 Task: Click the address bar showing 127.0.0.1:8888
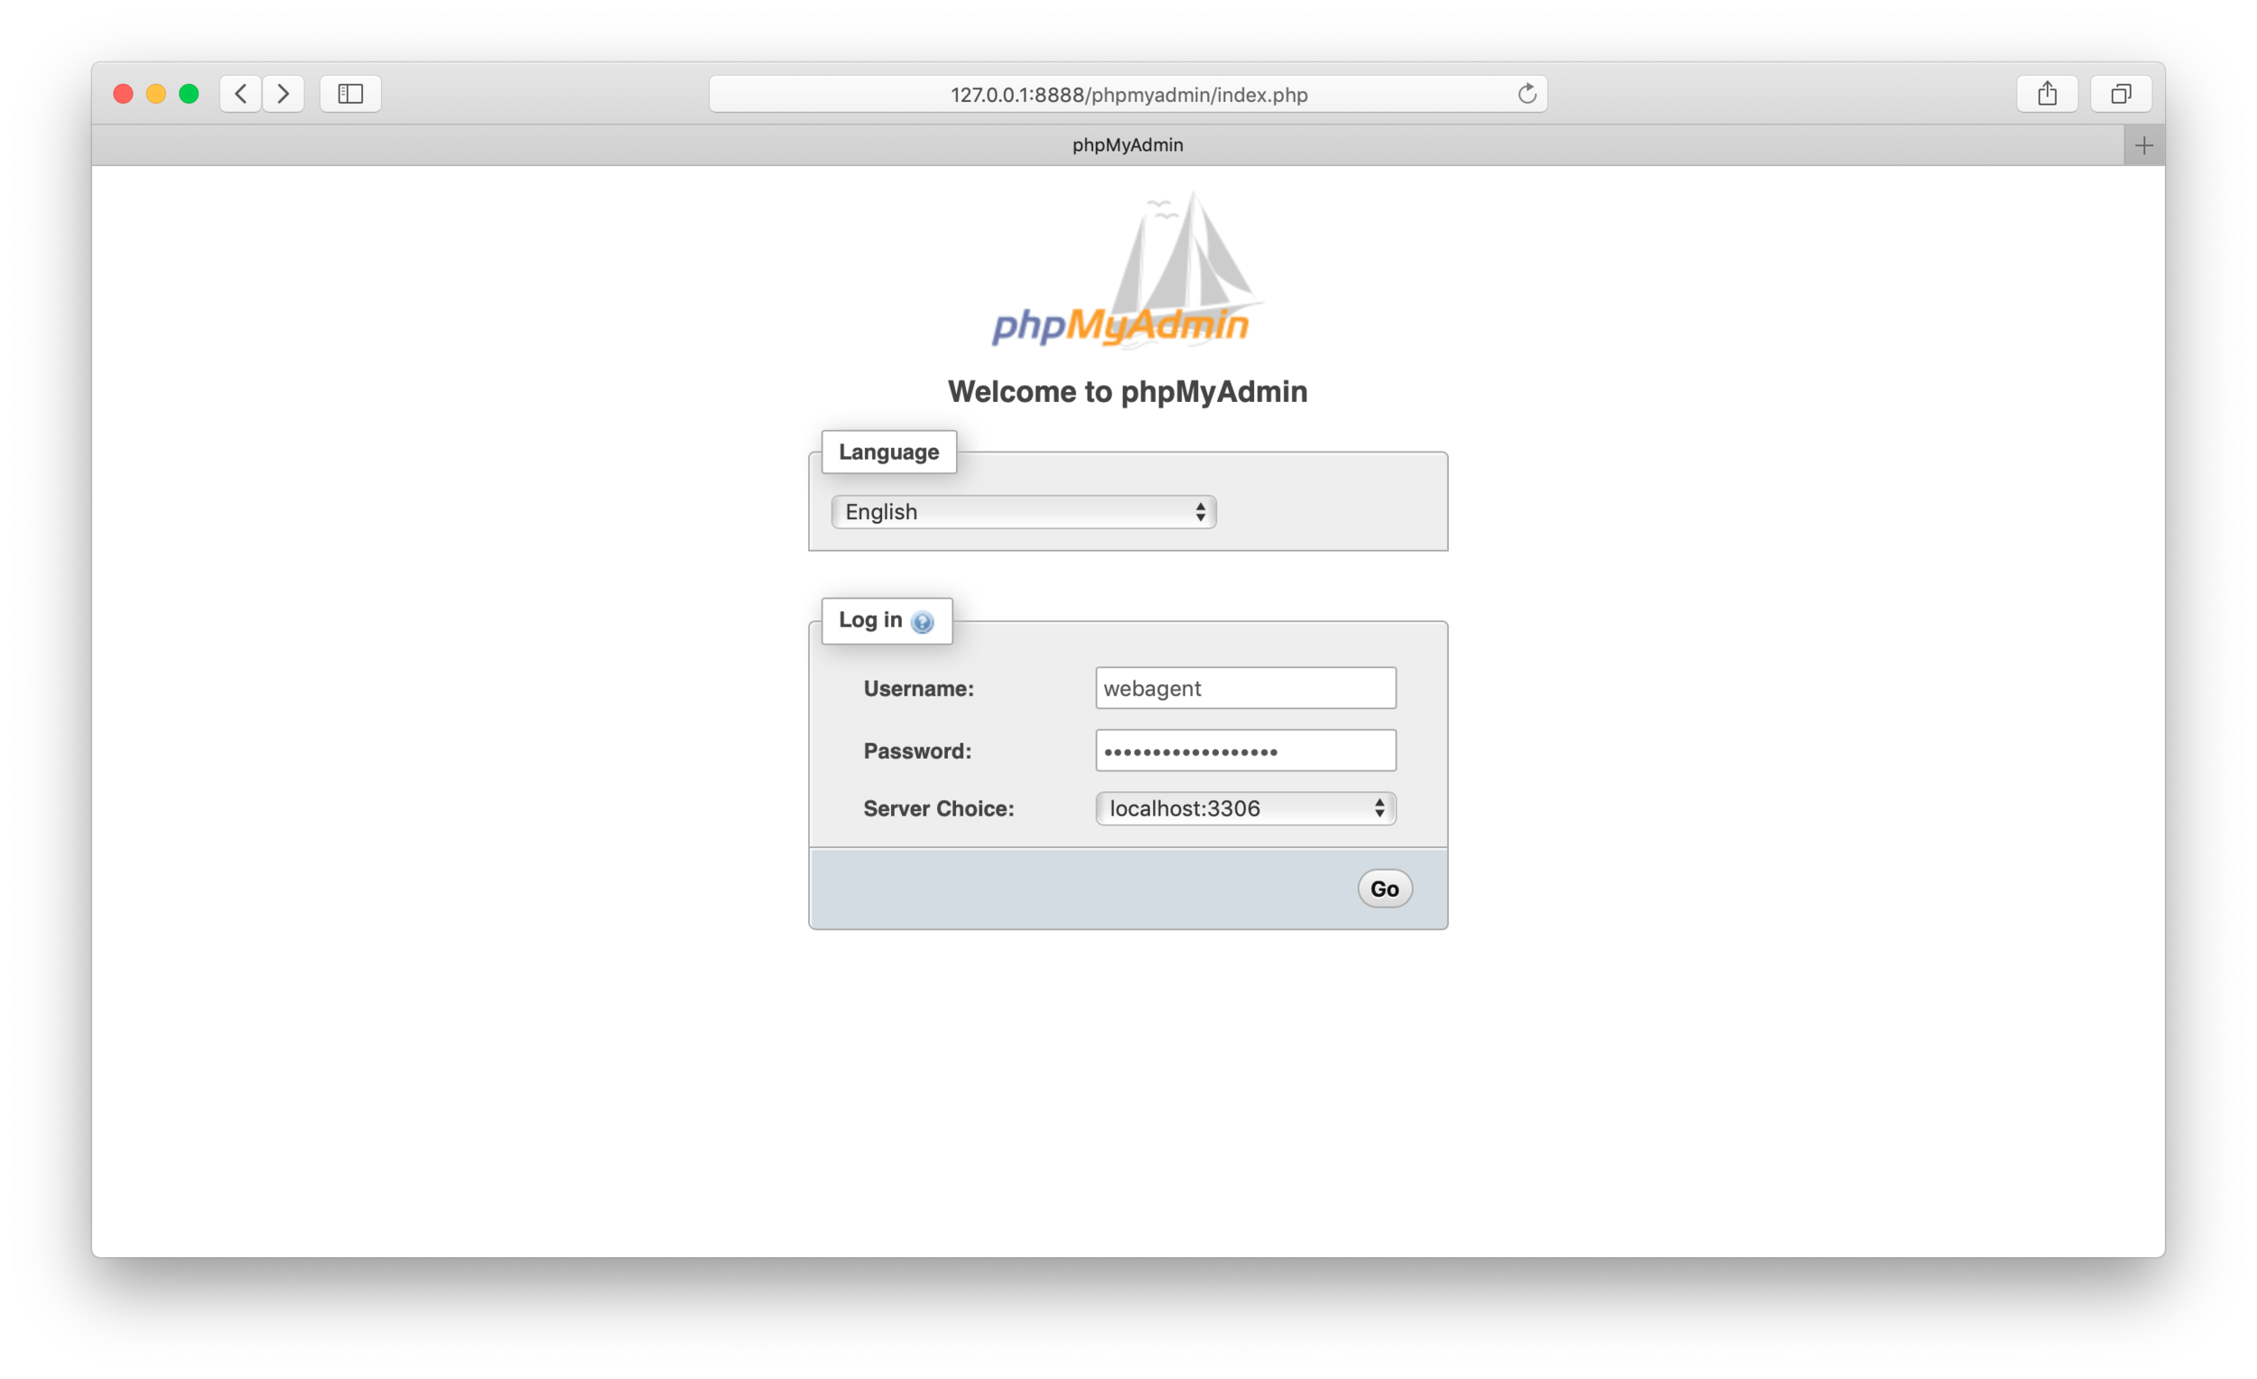[1127, 95]
